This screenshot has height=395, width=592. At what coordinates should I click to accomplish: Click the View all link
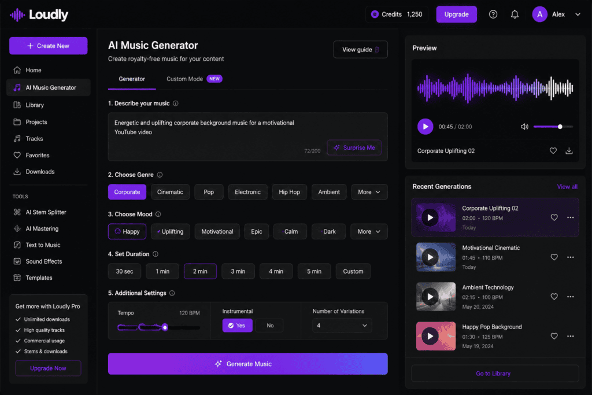[567, 187]
